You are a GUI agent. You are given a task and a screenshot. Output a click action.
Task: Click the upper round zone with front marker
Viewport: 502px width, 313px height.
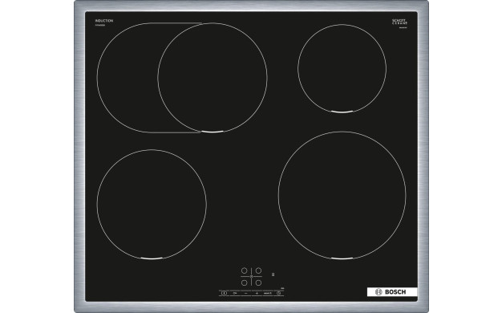click(x=213, y=78)
